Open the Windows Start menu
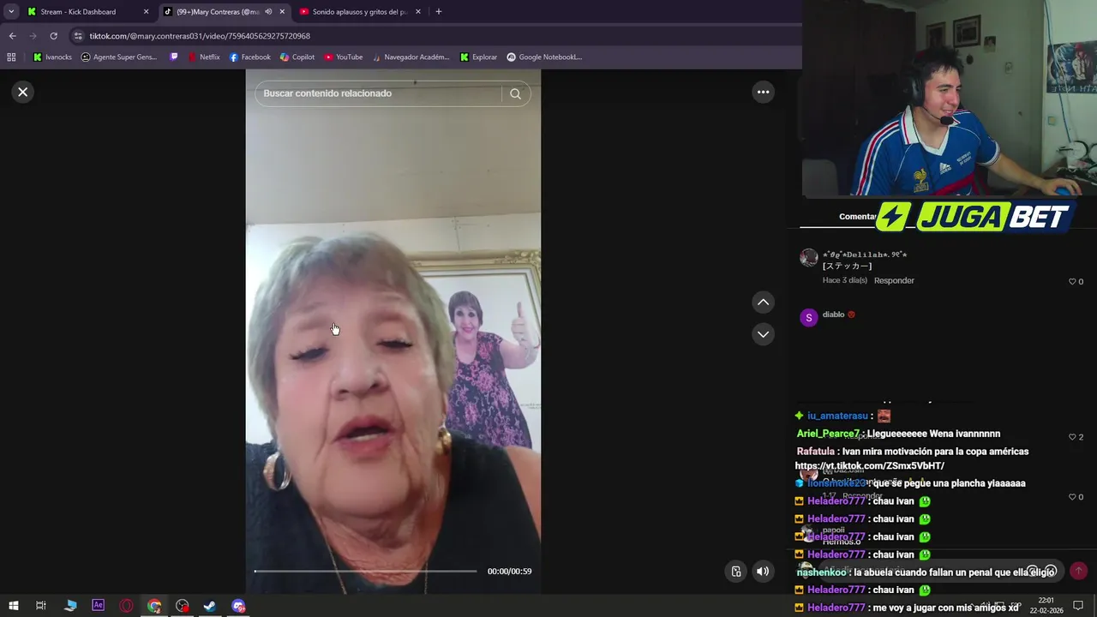Screen dimensions: 1097x617 [x=13, y=606]
